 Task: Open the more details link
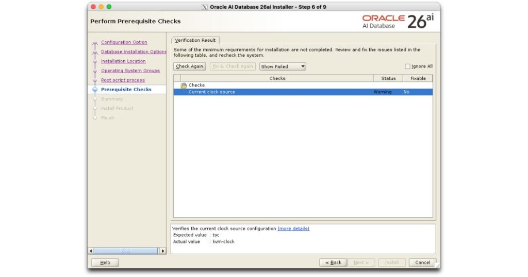[x=293, y=229]
